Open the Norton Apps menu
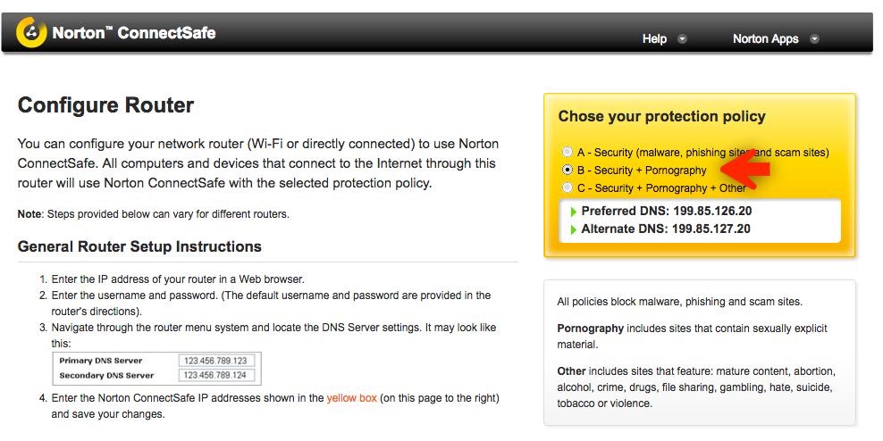The height and width of the screenshot is (441, 883). click(765, 39)
